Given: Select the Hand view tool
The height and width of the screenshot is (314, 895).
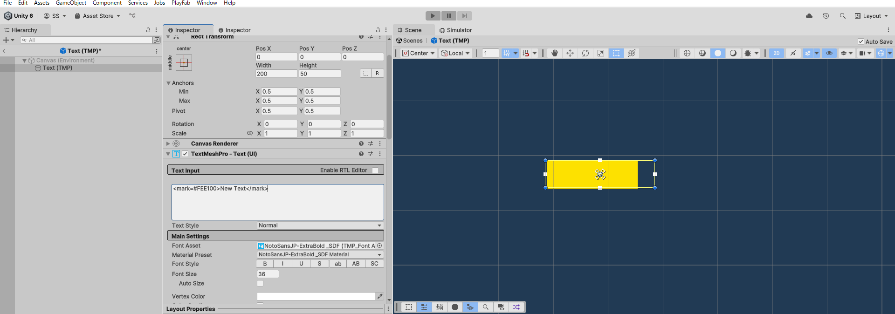Looking at the screenshot, I should [x=555, y=53].
